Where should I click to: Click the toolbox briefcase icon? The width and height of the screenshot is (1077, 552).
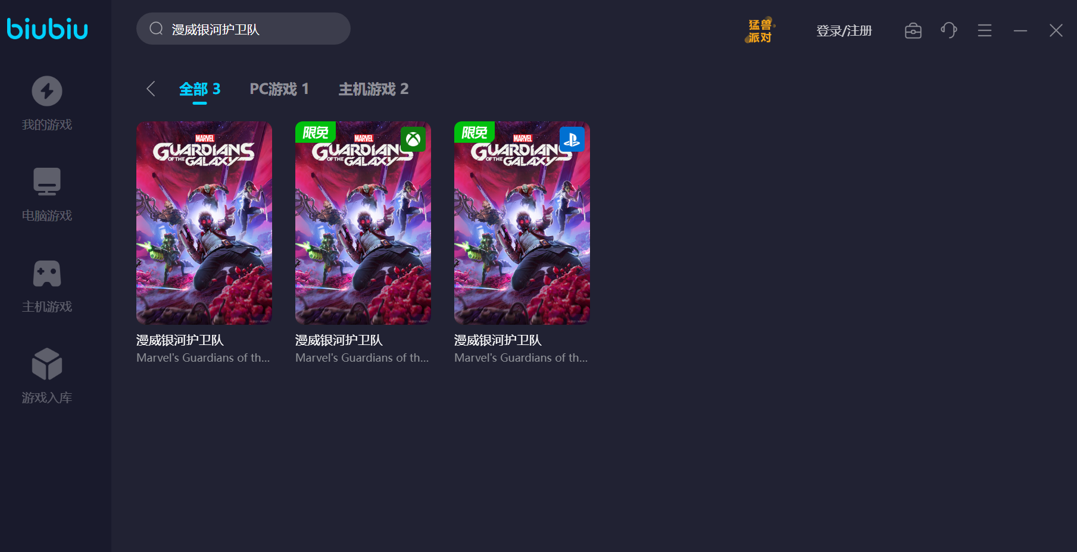[x=913, y=30]
